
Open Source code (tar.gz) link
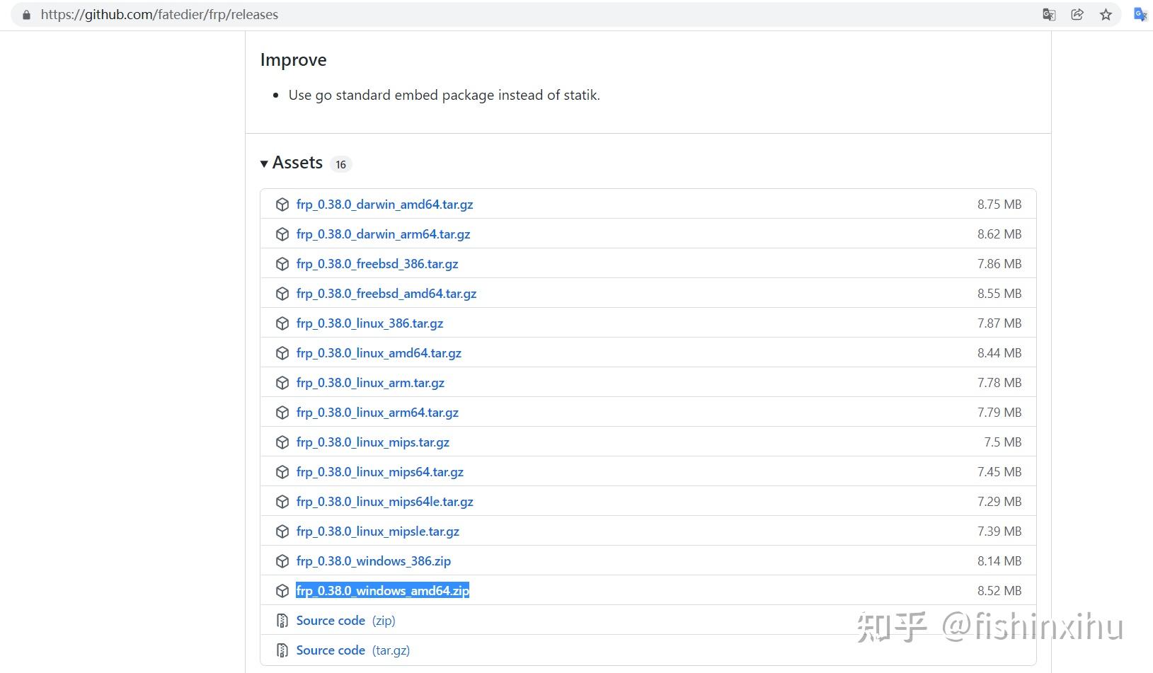click(331, 650)
